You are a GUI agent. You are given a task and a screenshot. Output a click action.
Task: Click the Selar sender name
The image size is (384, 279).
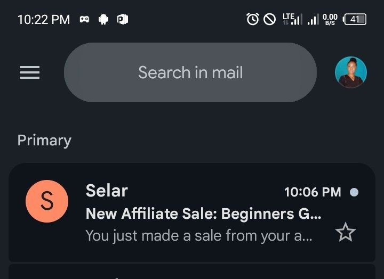107,191
